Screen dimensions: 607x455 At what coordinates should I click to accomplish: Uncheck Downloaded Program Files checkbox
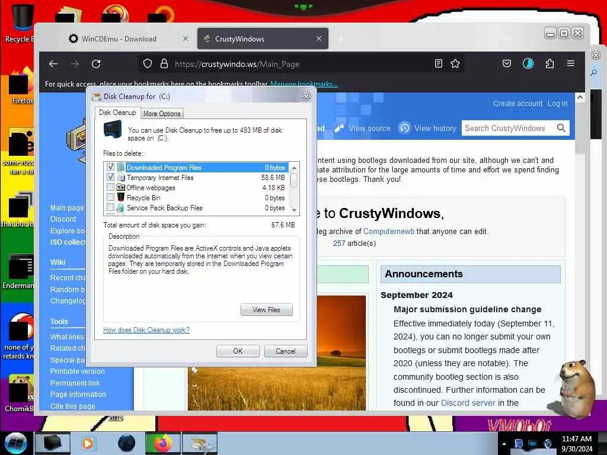point(110,167)
